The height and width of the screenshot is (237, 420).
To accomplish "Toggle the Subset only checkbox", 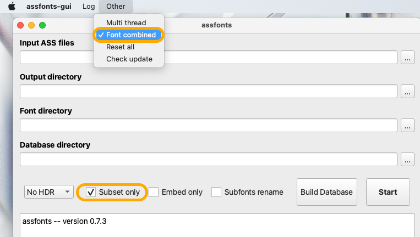I will tap(91, 192).
